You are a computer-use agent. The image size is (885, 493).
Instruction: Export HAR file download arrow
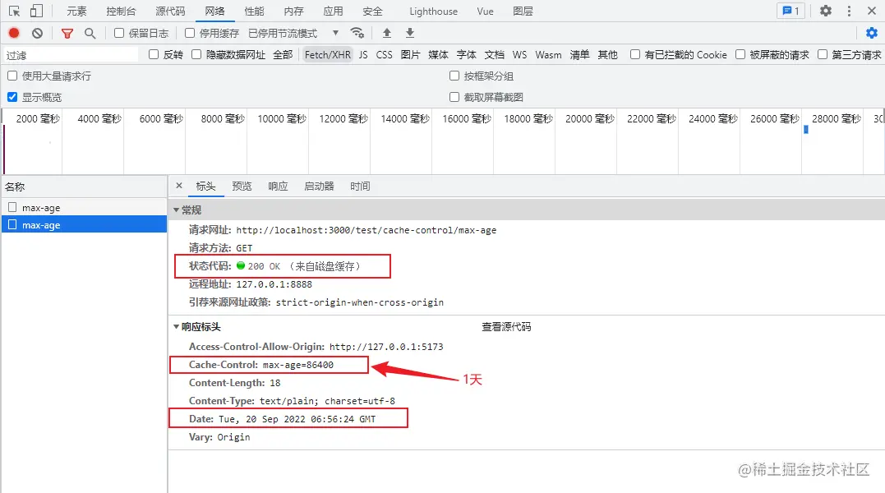410,33
